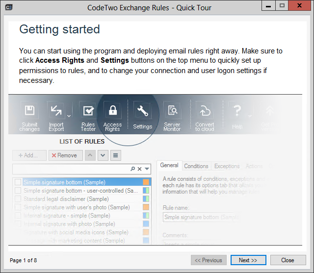The height and width of the screenshot is (273, 314).
Task: Switch to the Exceptions tab
Action: click(x=227, y=166)
